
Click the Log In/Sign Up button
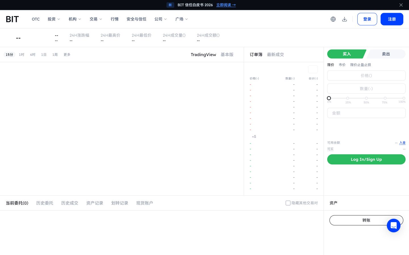pyautogui.click(x=366, y=160)
